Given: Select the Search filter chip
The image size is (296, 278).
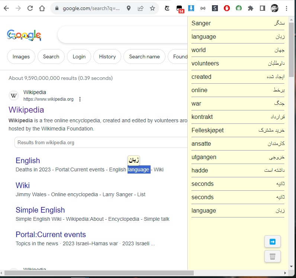Looking at the screenshot, I should point(51,56).
